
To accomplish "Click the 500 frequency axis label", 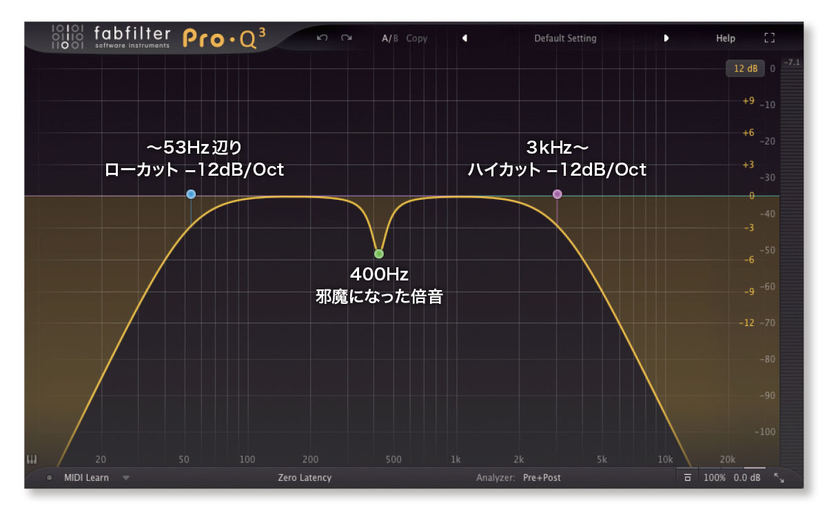I will coord(394,460).
